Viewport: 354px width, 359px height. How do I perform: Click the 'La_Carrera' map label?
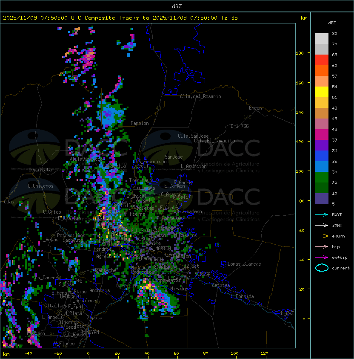pos(48,278)
